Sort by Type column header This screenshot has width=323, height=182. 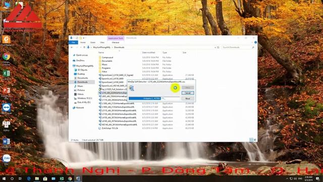(x=165, y=53)
